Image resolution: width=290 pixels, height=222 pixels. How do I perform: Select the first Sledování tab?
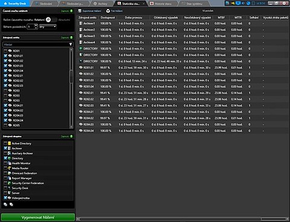tap(43, 4)
